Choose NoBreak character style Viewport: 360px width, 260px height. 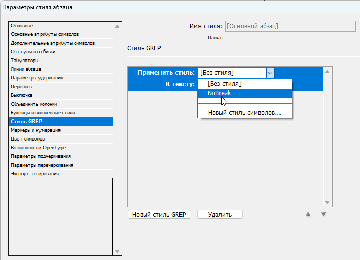(219, 93)
